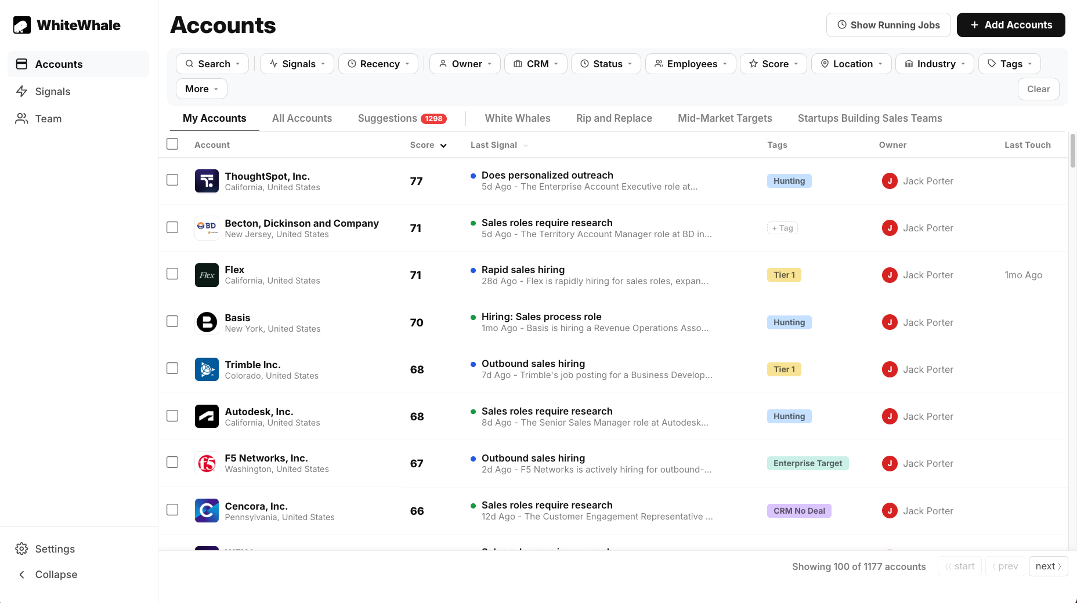Click the yellow Tier 1 tag on Flex
This screenshot has width=1077, height=603.
tap(784, 275)
